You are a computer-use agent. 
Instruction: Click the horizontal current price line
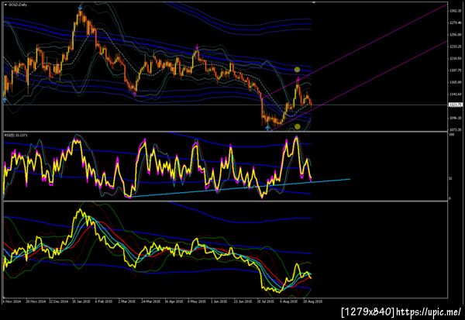click(226, 105)
